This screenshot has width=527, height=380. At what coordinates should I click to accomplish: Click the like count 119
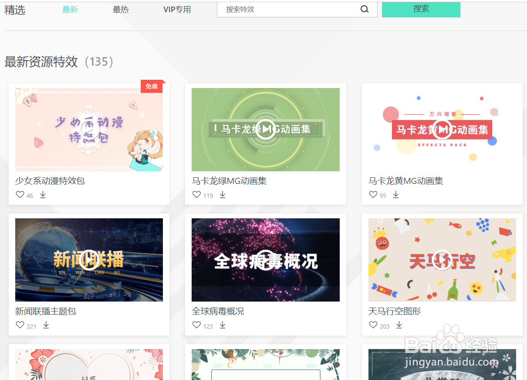tap(208, 196)
